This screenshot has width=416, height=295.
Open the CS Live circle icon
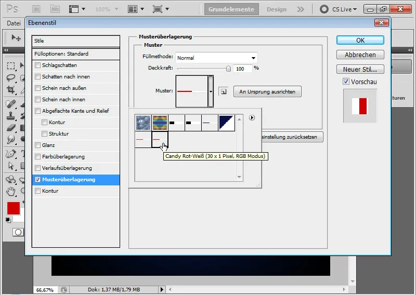pos(324,9)
